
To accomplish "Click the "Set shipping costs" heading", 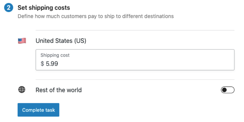I will coord(44,8).
